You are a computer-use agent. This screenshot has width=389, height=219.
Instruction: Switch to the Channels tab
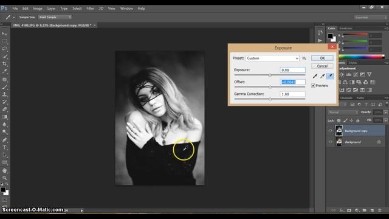[346, 98]
